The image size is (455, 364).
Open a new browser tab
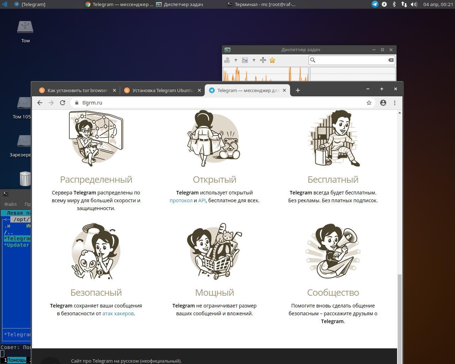click(298, 90)
